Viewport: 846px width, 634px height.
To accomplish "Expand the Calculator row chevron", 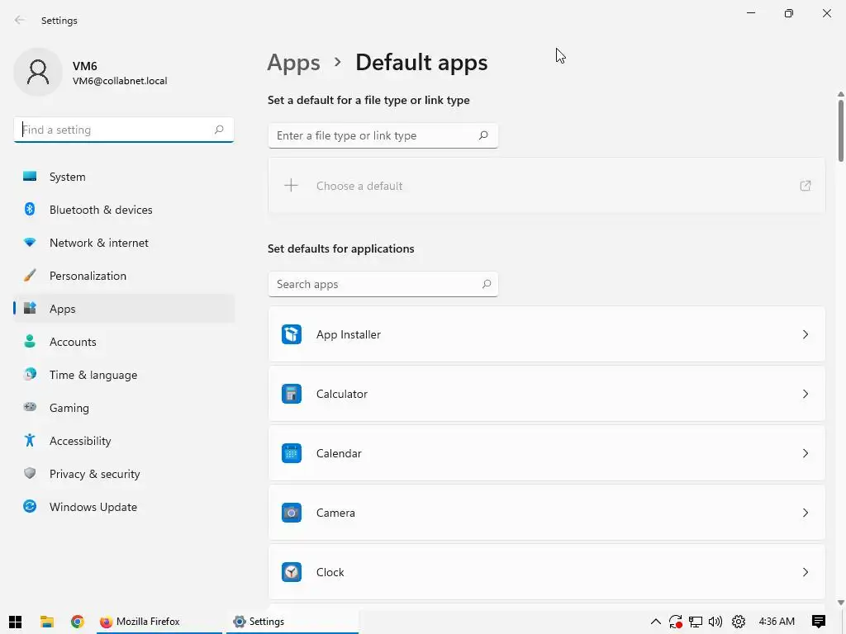I will [806, 394].
